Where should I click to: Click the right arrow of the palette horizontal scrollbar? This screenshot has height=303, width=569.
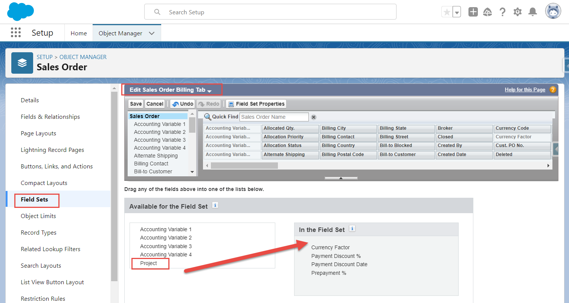click(x=548, y=165)
